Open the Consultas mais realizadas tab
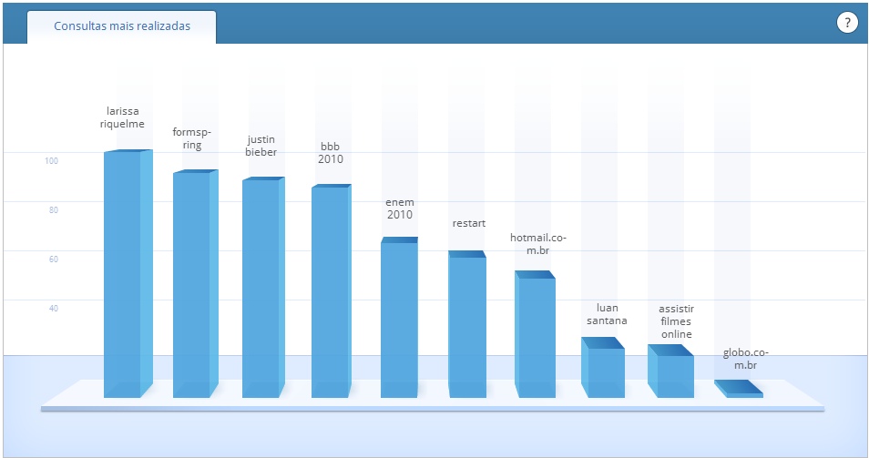 122,26
